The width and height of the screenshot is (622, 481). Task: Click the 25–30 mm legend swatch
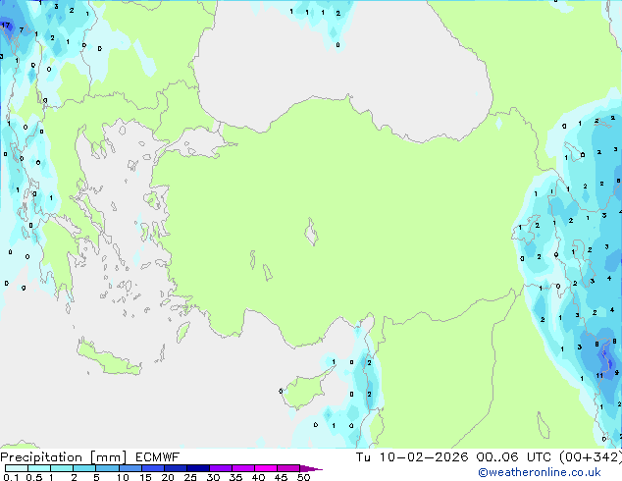click(198, 468)
